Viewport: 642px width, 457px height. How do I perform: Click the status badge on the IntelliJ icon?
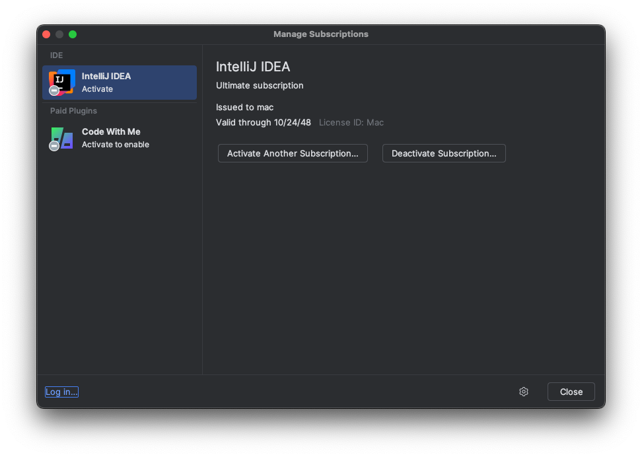pyautogui.click(x=54, y=90)
